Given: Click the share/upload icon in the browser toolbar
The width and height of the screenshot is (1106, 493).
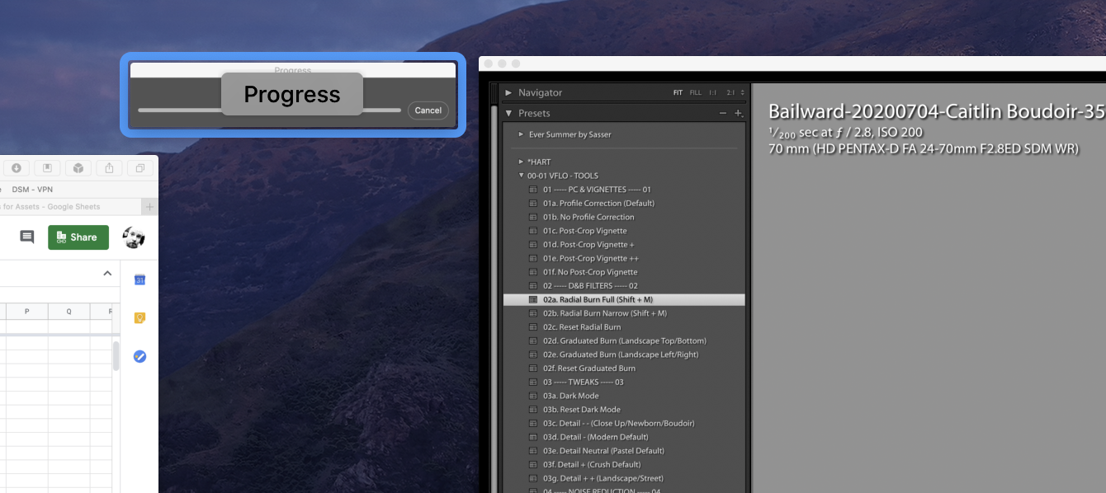Looking at the screenshot, I should 108,168.
